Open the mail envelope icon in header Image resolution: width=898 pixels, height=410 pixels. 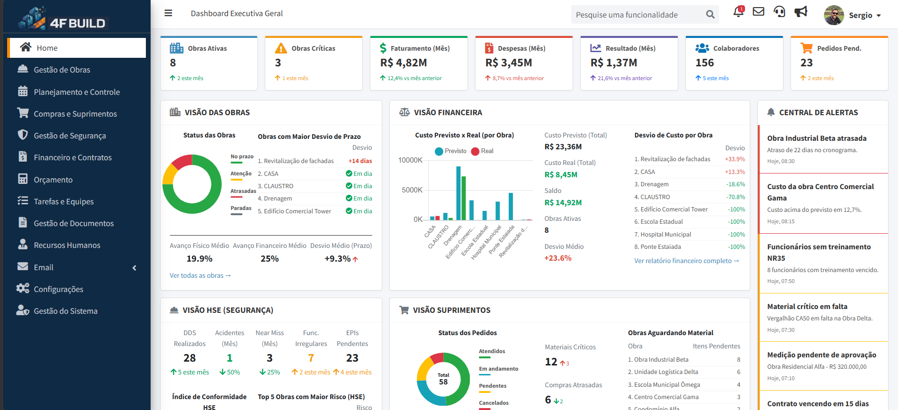point(759,11)
